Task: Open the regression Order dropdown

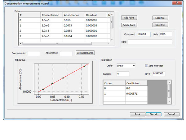Action: tap(126, 66)
